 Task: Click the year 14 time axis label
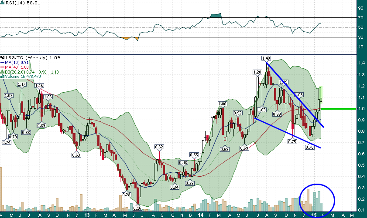(x=200, y=215)
